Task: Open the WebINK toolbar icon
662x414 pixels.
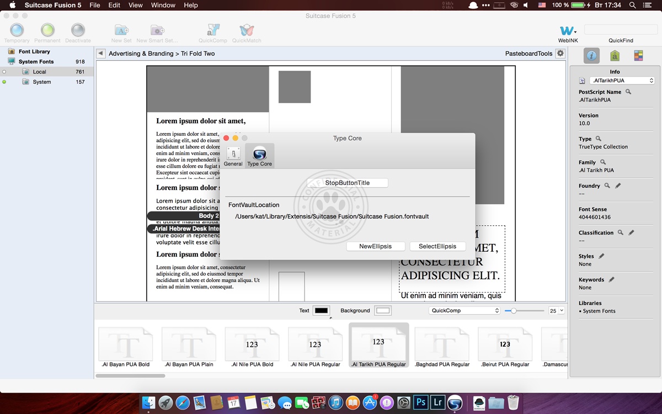Action: 567,30
